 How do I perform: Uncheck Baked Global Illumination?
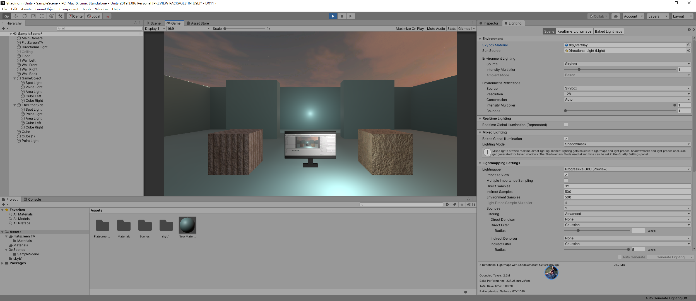[x=566, y=139]
